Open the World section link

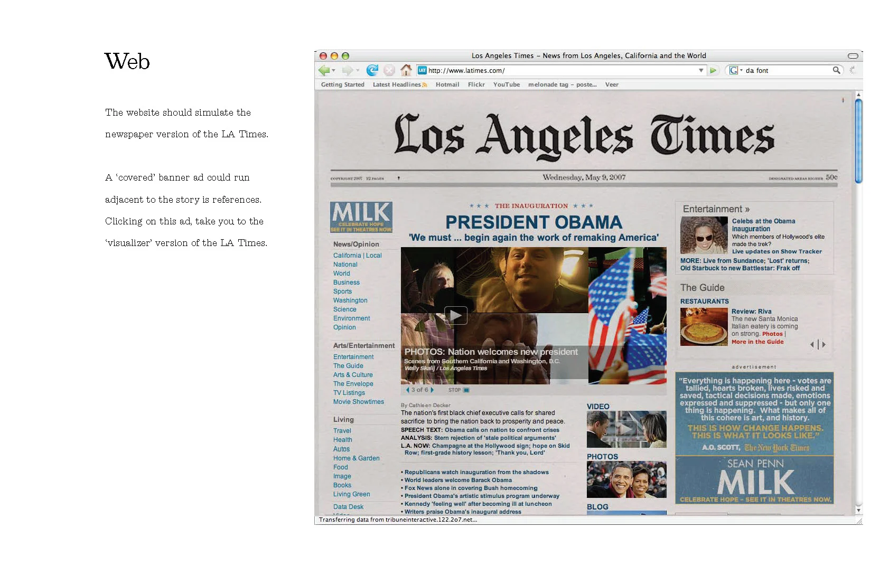[x=341, y=274]
